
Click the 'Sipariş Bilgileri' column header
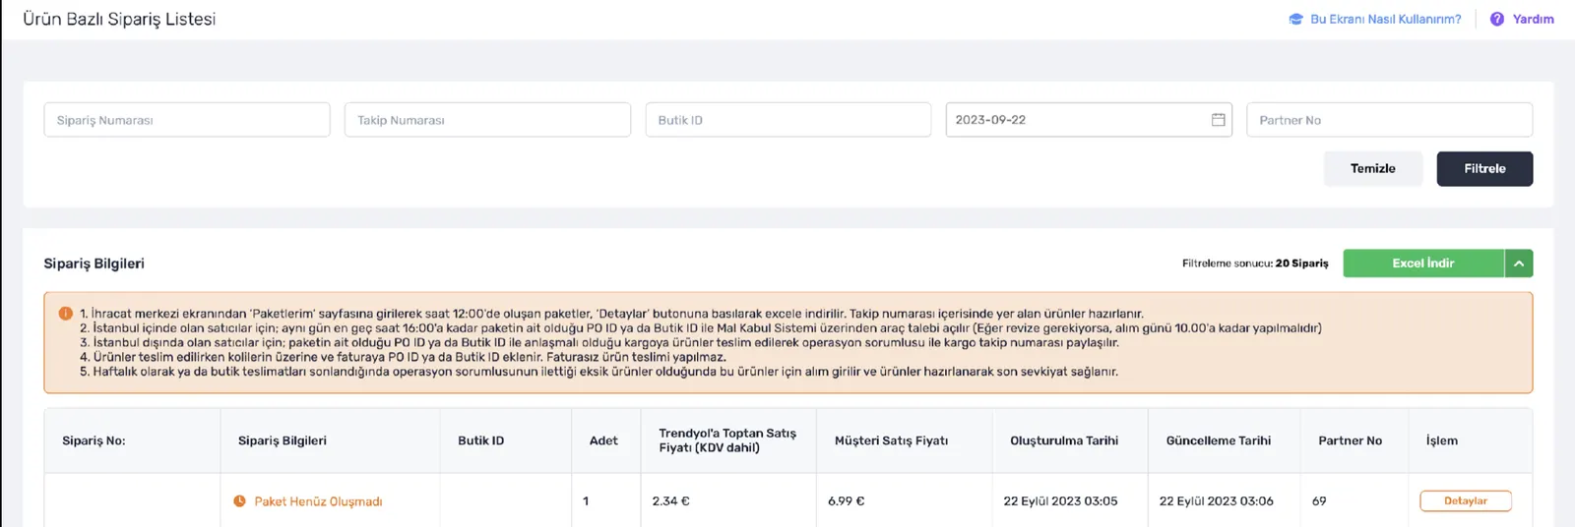[x=283, y=440]
